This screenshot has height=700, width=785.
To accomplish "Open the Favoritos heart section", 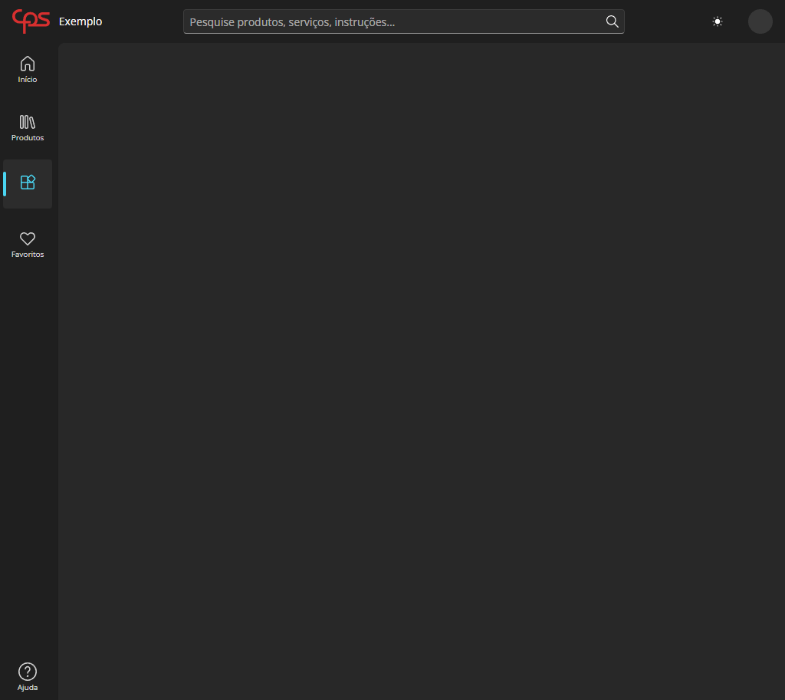I will click(x=28, y=245).
